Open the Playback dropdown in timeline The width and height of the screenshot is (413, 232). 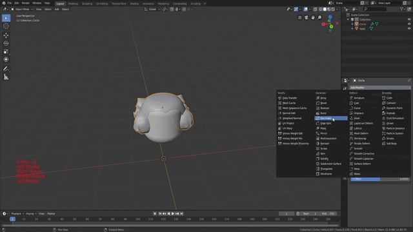(x=17, y=213)
